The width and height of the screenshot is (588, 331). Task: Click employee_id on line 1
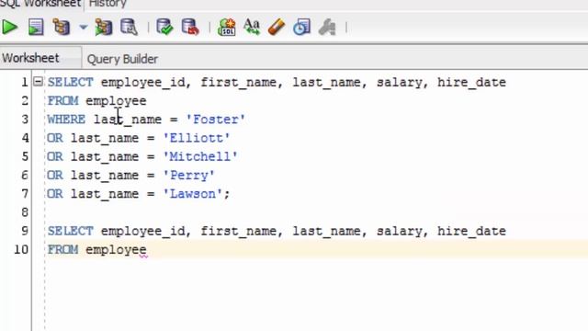[x=143, y=83]
